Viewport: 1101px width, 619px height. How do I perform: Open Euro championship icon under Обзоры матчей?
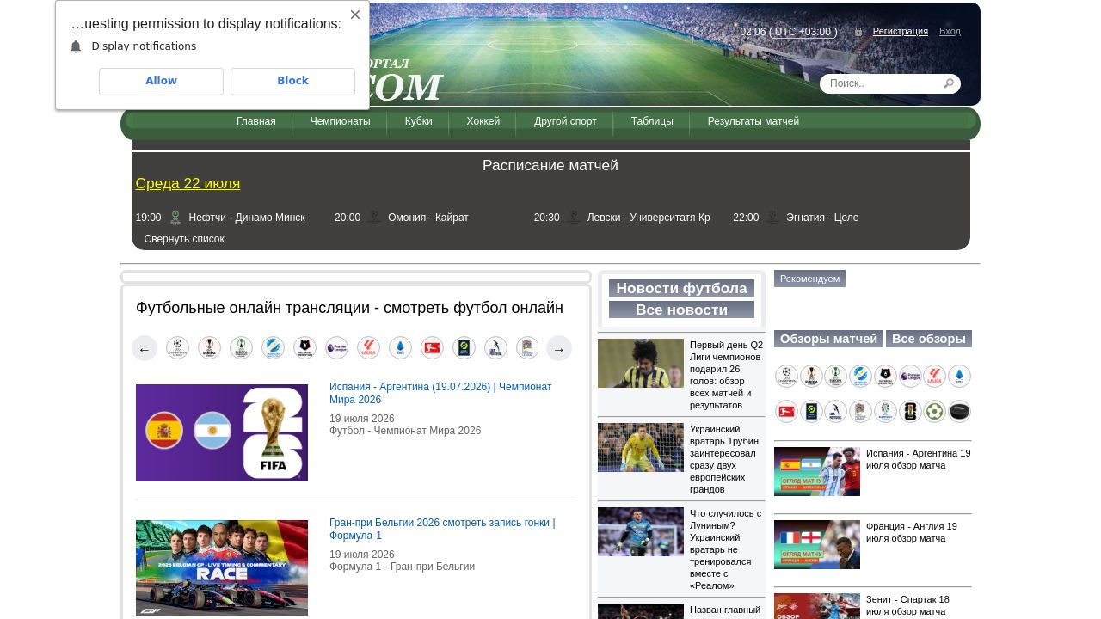[885, 412]
